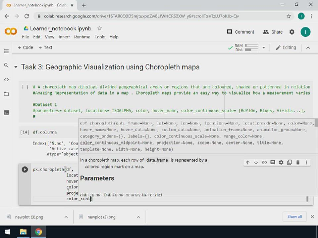
Task: Add a new Code cell
Action: click(x=26, y=47)
